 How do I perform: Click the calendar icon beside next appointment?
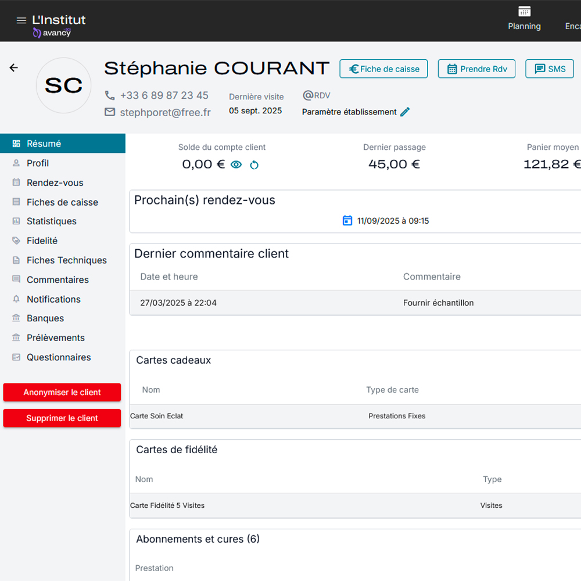347,221
